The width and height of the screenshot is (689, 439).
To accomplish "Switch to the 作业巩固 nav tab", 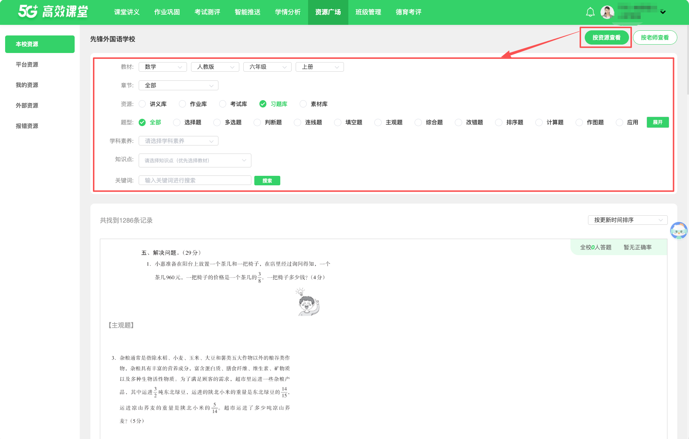I will tap(167, 12).
